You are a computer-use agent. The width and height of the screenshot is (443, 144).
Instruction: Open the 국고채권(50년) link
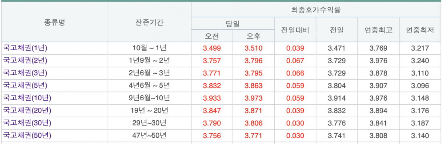27,135
